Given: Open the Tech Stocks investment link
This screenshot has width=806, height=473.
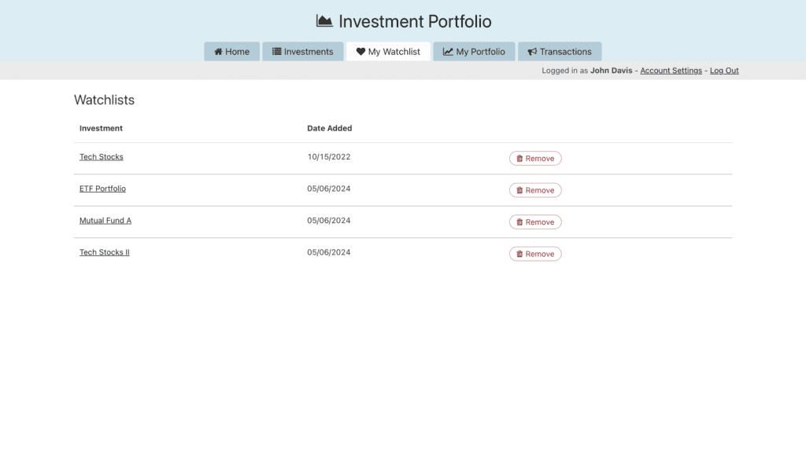Looking at the screenshot, I should pyautogui.click(x=102, y=157).
